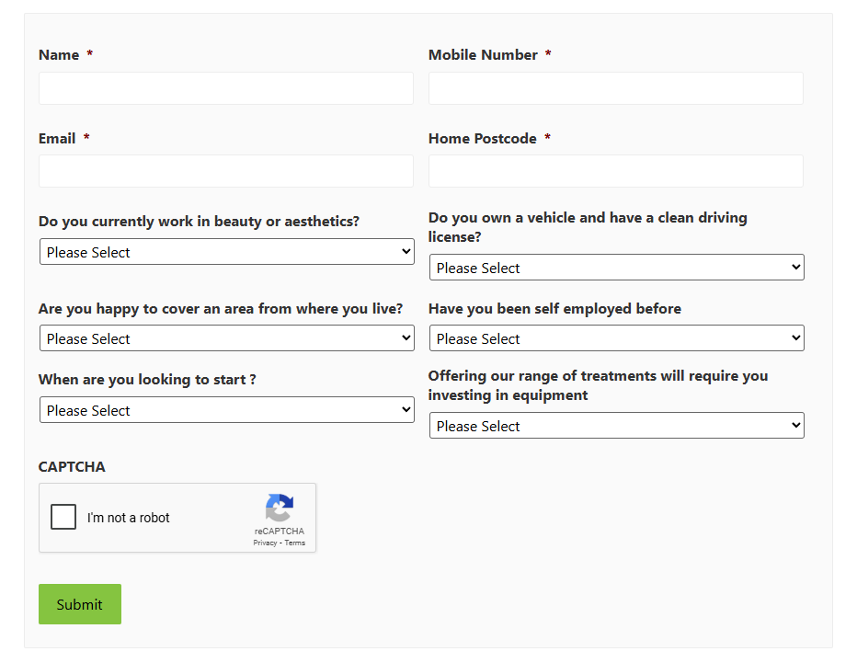Click the reCAPTCHA logo icon
The width and height of the screenshot is (857, 663).
tap(280, 508)
